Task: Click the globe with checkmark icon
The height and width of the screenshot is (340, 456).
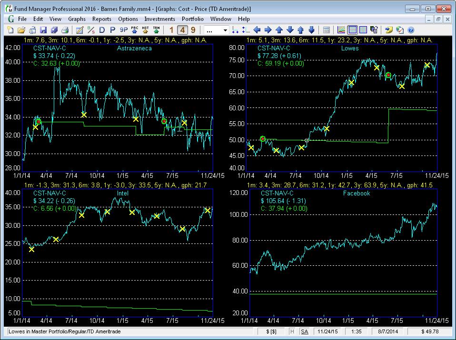Action: tap(400, 30)
